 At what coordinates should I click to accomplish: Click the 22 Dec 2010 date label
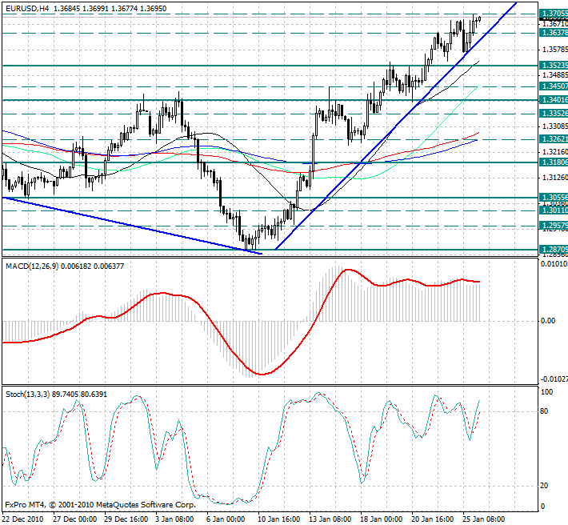tap(23, 519)
